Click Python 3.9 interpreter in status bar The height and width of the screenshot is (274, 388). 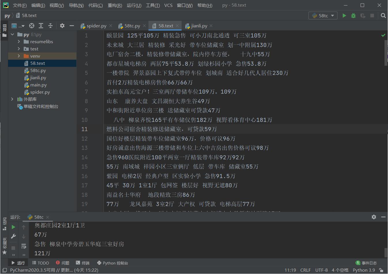pyautogui.click(x=364, y=270)
